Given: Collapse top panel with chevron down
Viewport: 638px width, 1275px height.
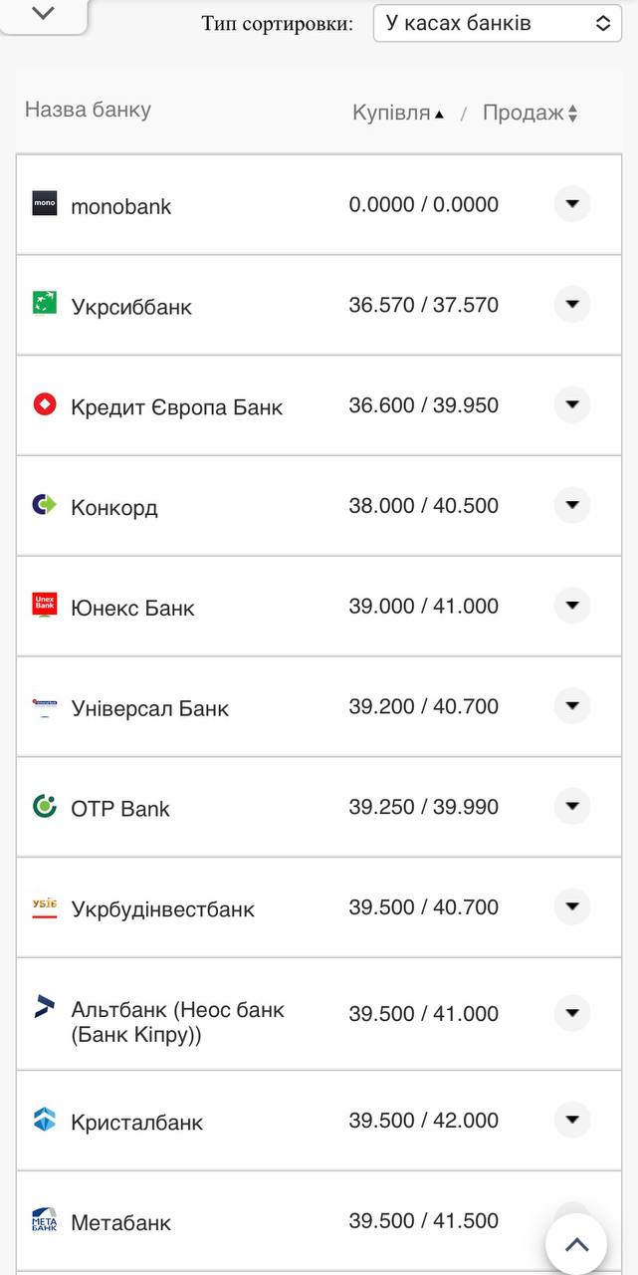Looking at the screenshot, I should coord(43,14).
